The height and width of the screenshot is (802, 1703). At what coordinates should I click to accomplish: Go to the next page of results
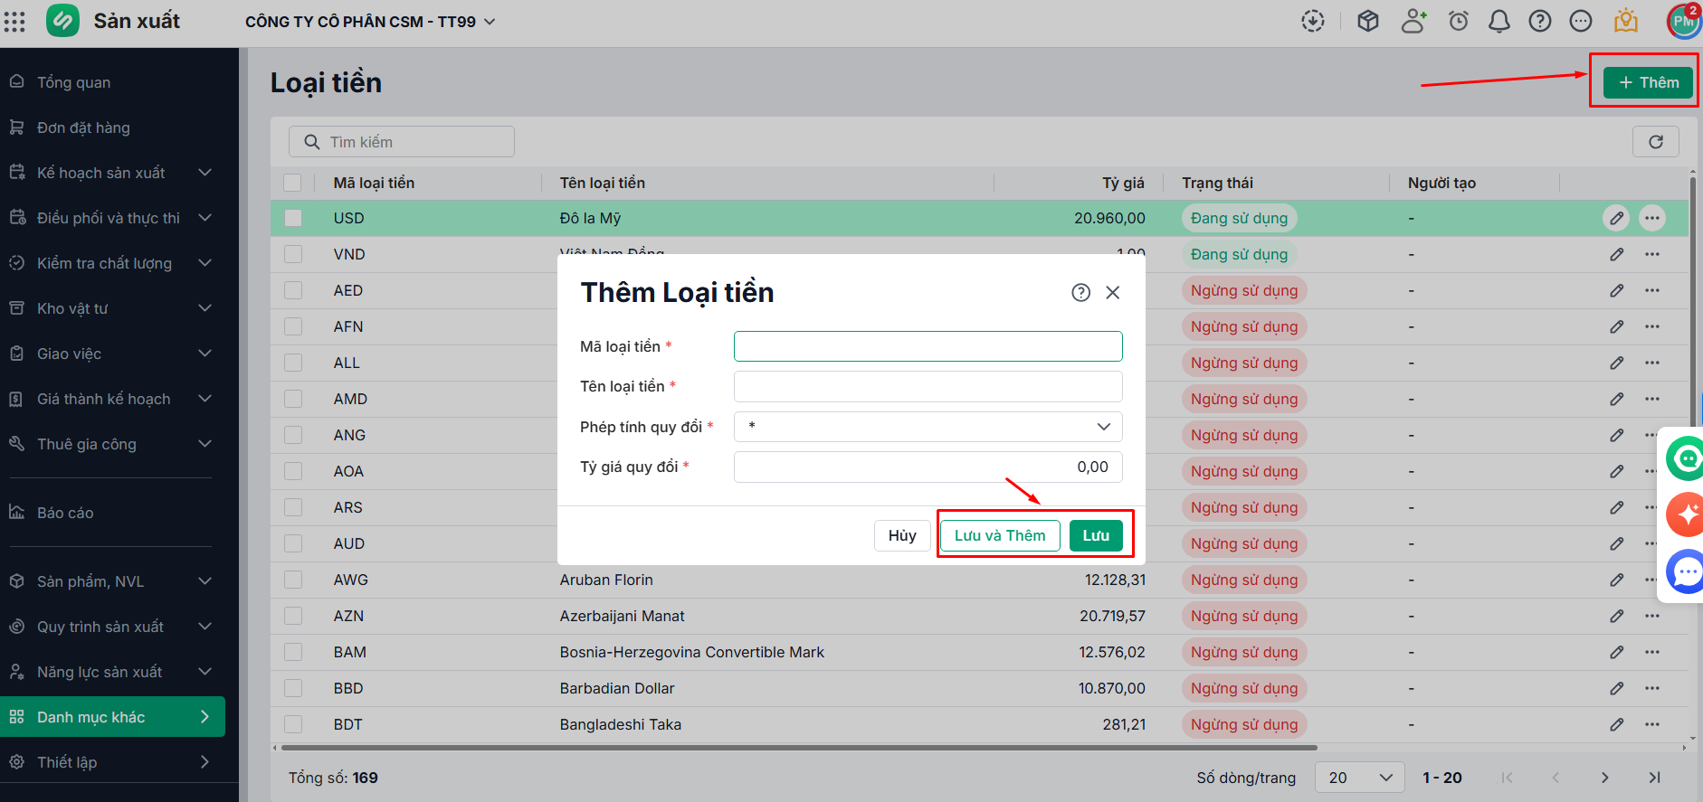tap(1604, 778)
